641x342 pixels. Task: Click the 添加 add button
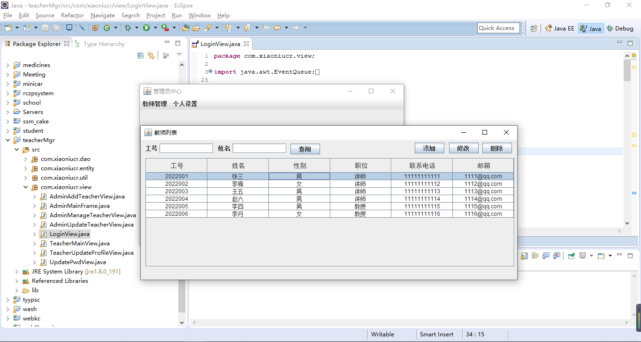(429, 148)
